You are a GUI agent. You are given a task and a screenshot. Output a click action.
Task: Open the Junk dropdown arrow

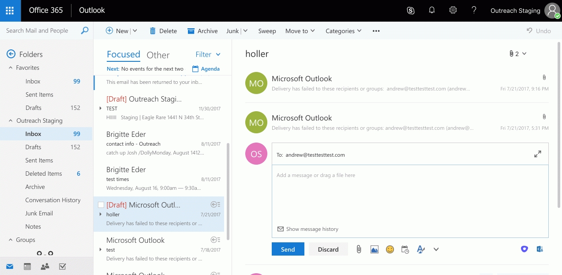245,31
